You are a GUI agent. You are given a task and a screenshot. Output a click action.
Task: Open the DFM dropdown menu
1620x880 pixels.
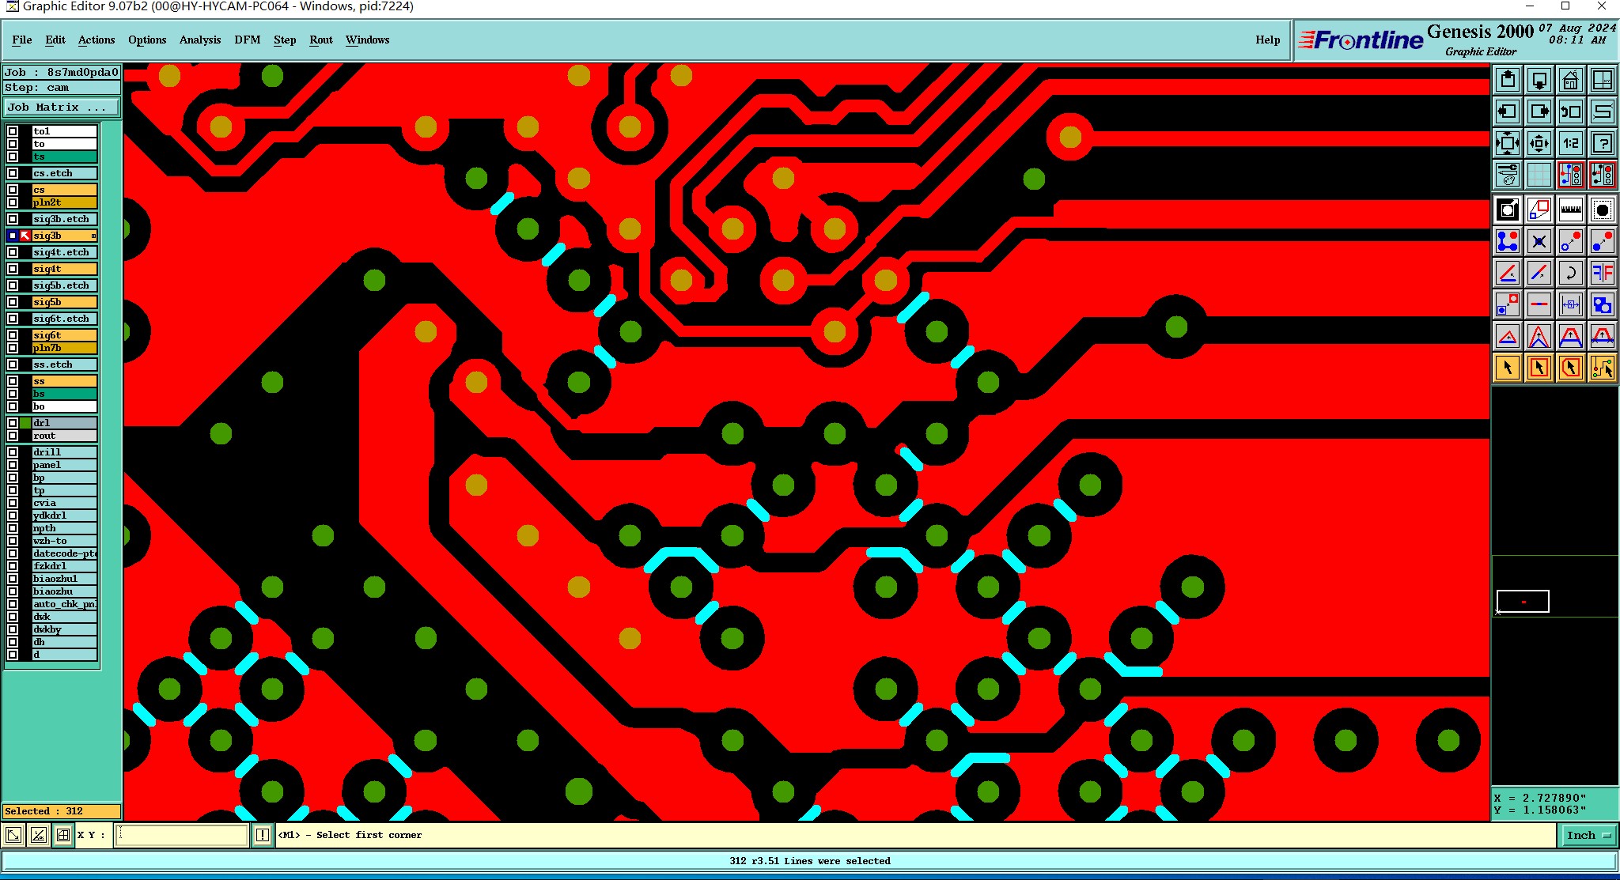[247, 40]
